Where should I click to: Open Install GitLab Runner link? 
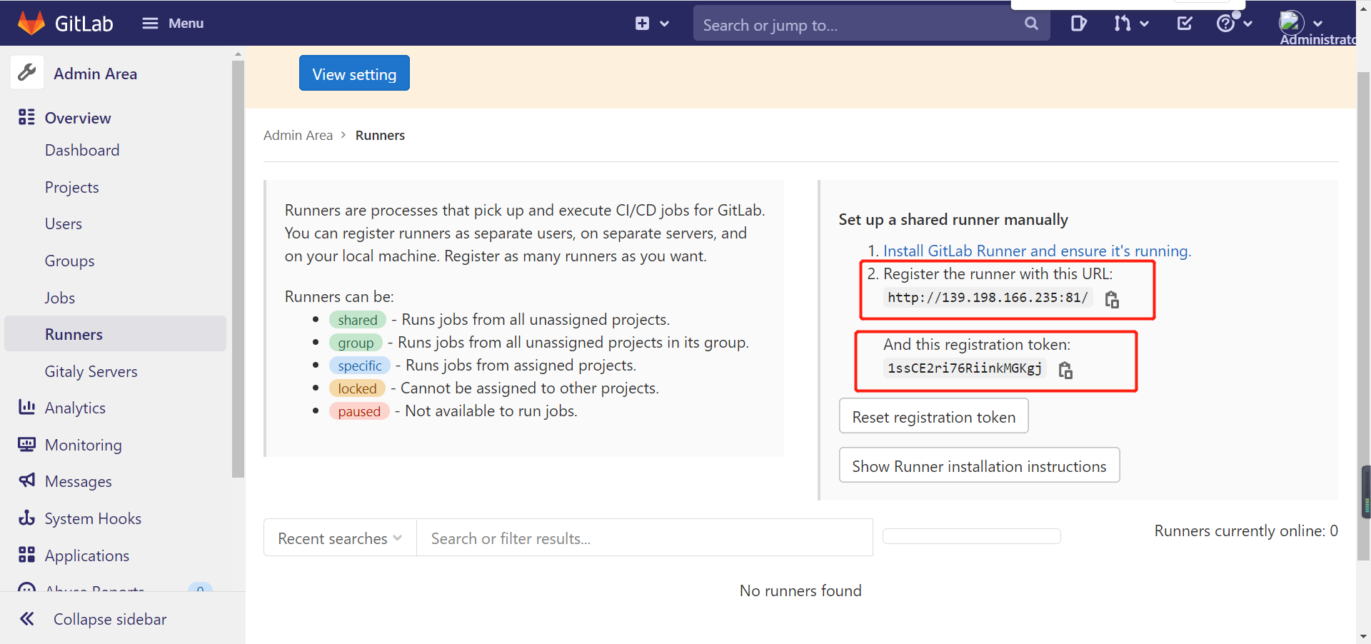click(x=1037, y=251)
